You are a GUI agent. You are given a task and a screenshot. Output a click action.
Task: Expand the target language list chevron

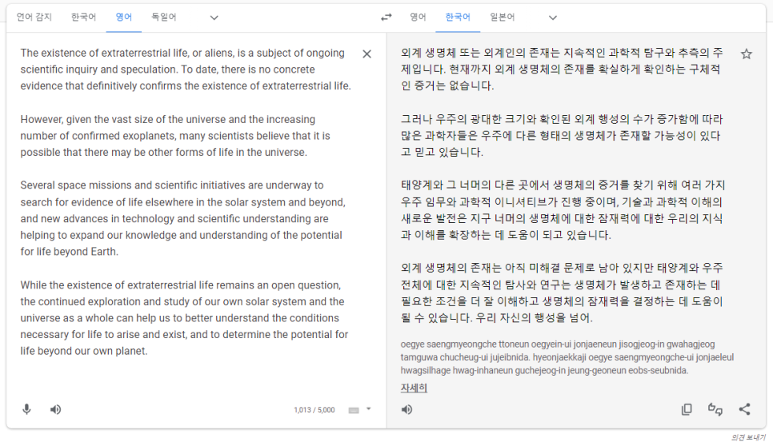pyautogui.click(x=553, y=18)
